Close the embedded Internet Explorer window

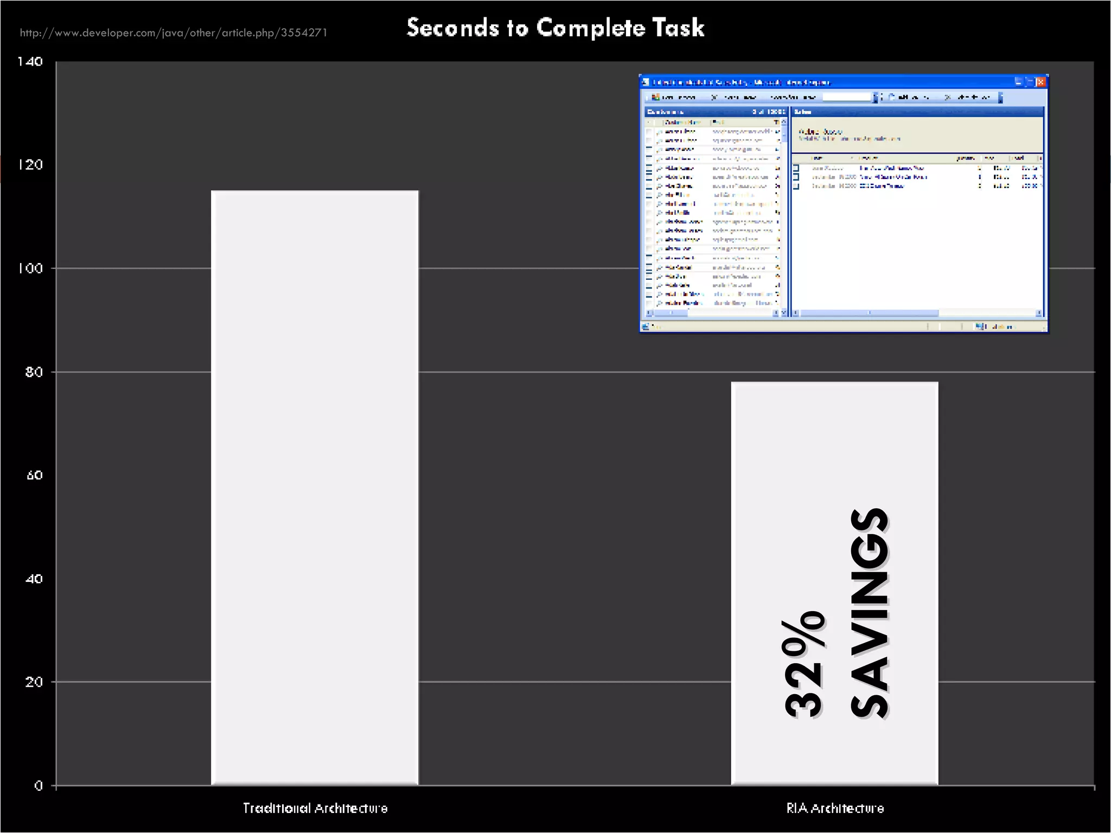pos(1040,82)
